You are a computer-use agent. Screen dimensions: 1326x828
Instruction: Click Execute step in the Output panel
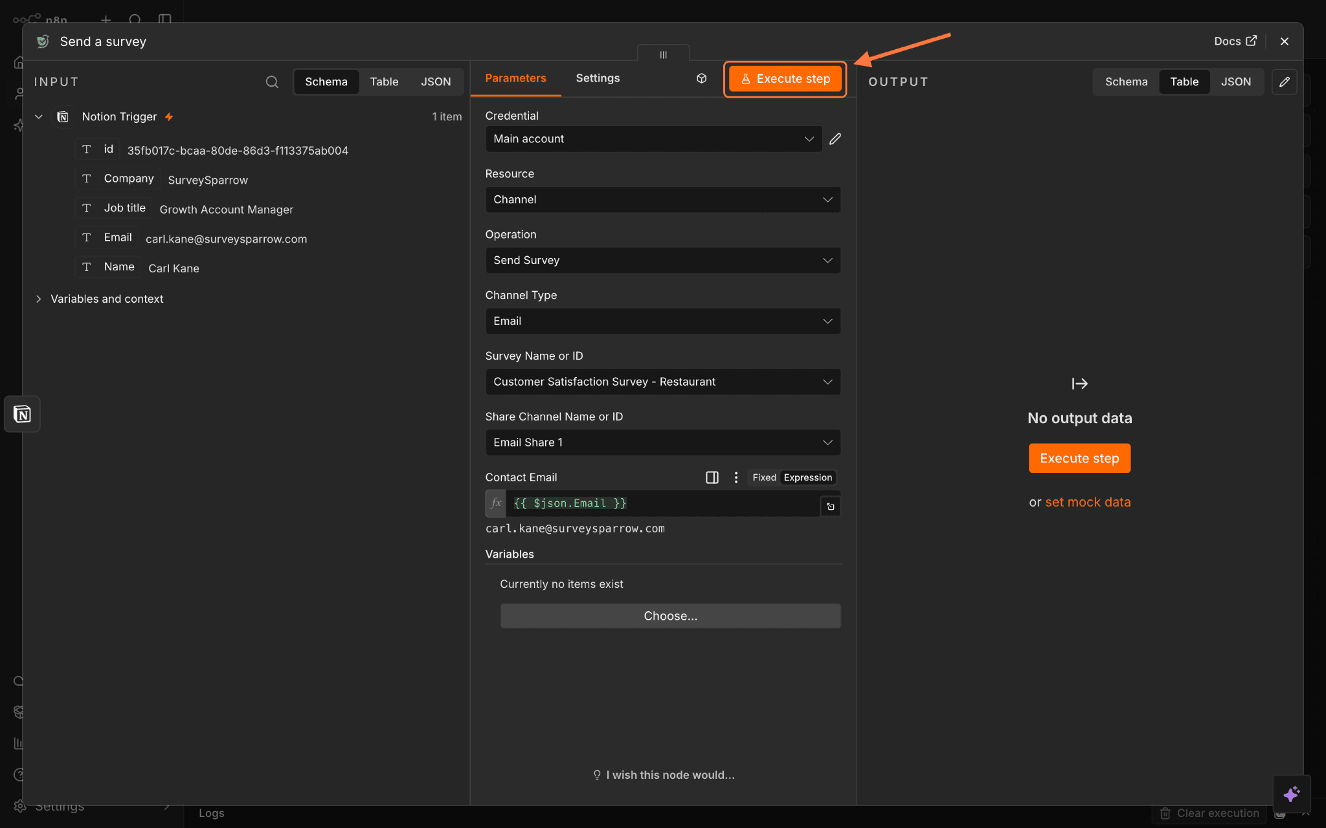point(1079,459)
